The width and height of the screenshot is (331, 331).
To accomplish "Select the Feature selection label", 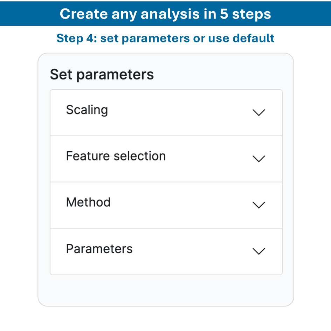I will 116,156.
